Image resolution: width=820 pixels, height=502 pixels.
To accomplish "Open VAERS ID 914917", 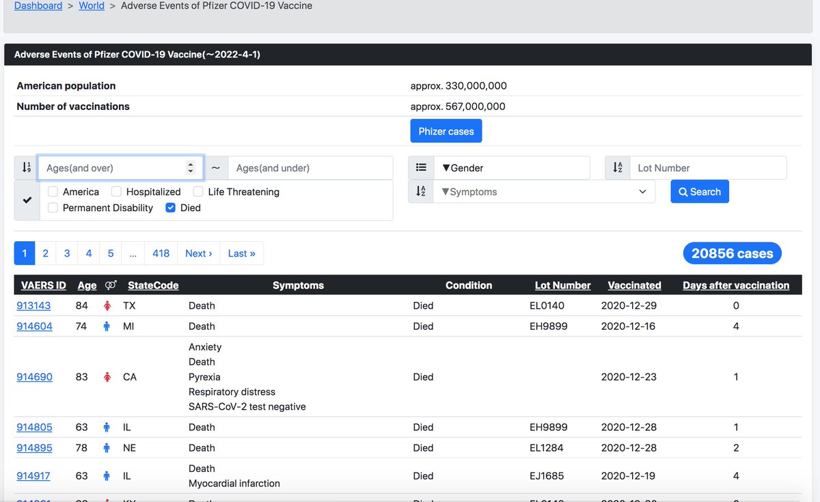I will (x=33, y=476).
